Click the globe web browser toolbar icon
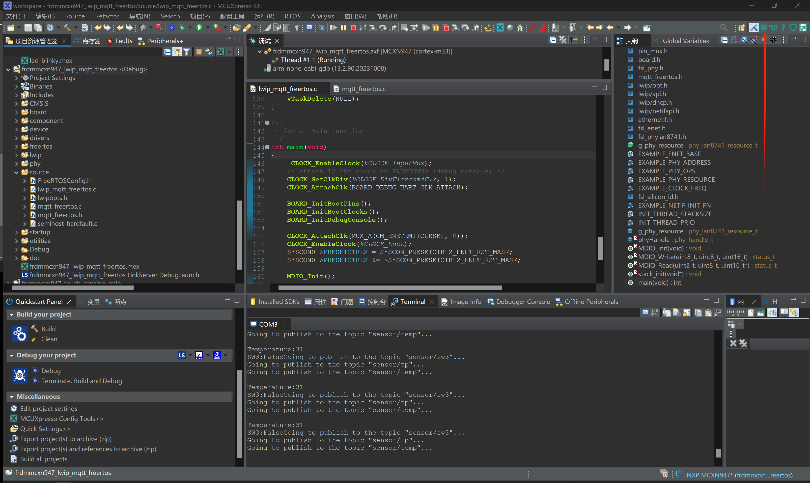Image resolution: width=810 pixels, height=483 pixels. tap(510, 28)
